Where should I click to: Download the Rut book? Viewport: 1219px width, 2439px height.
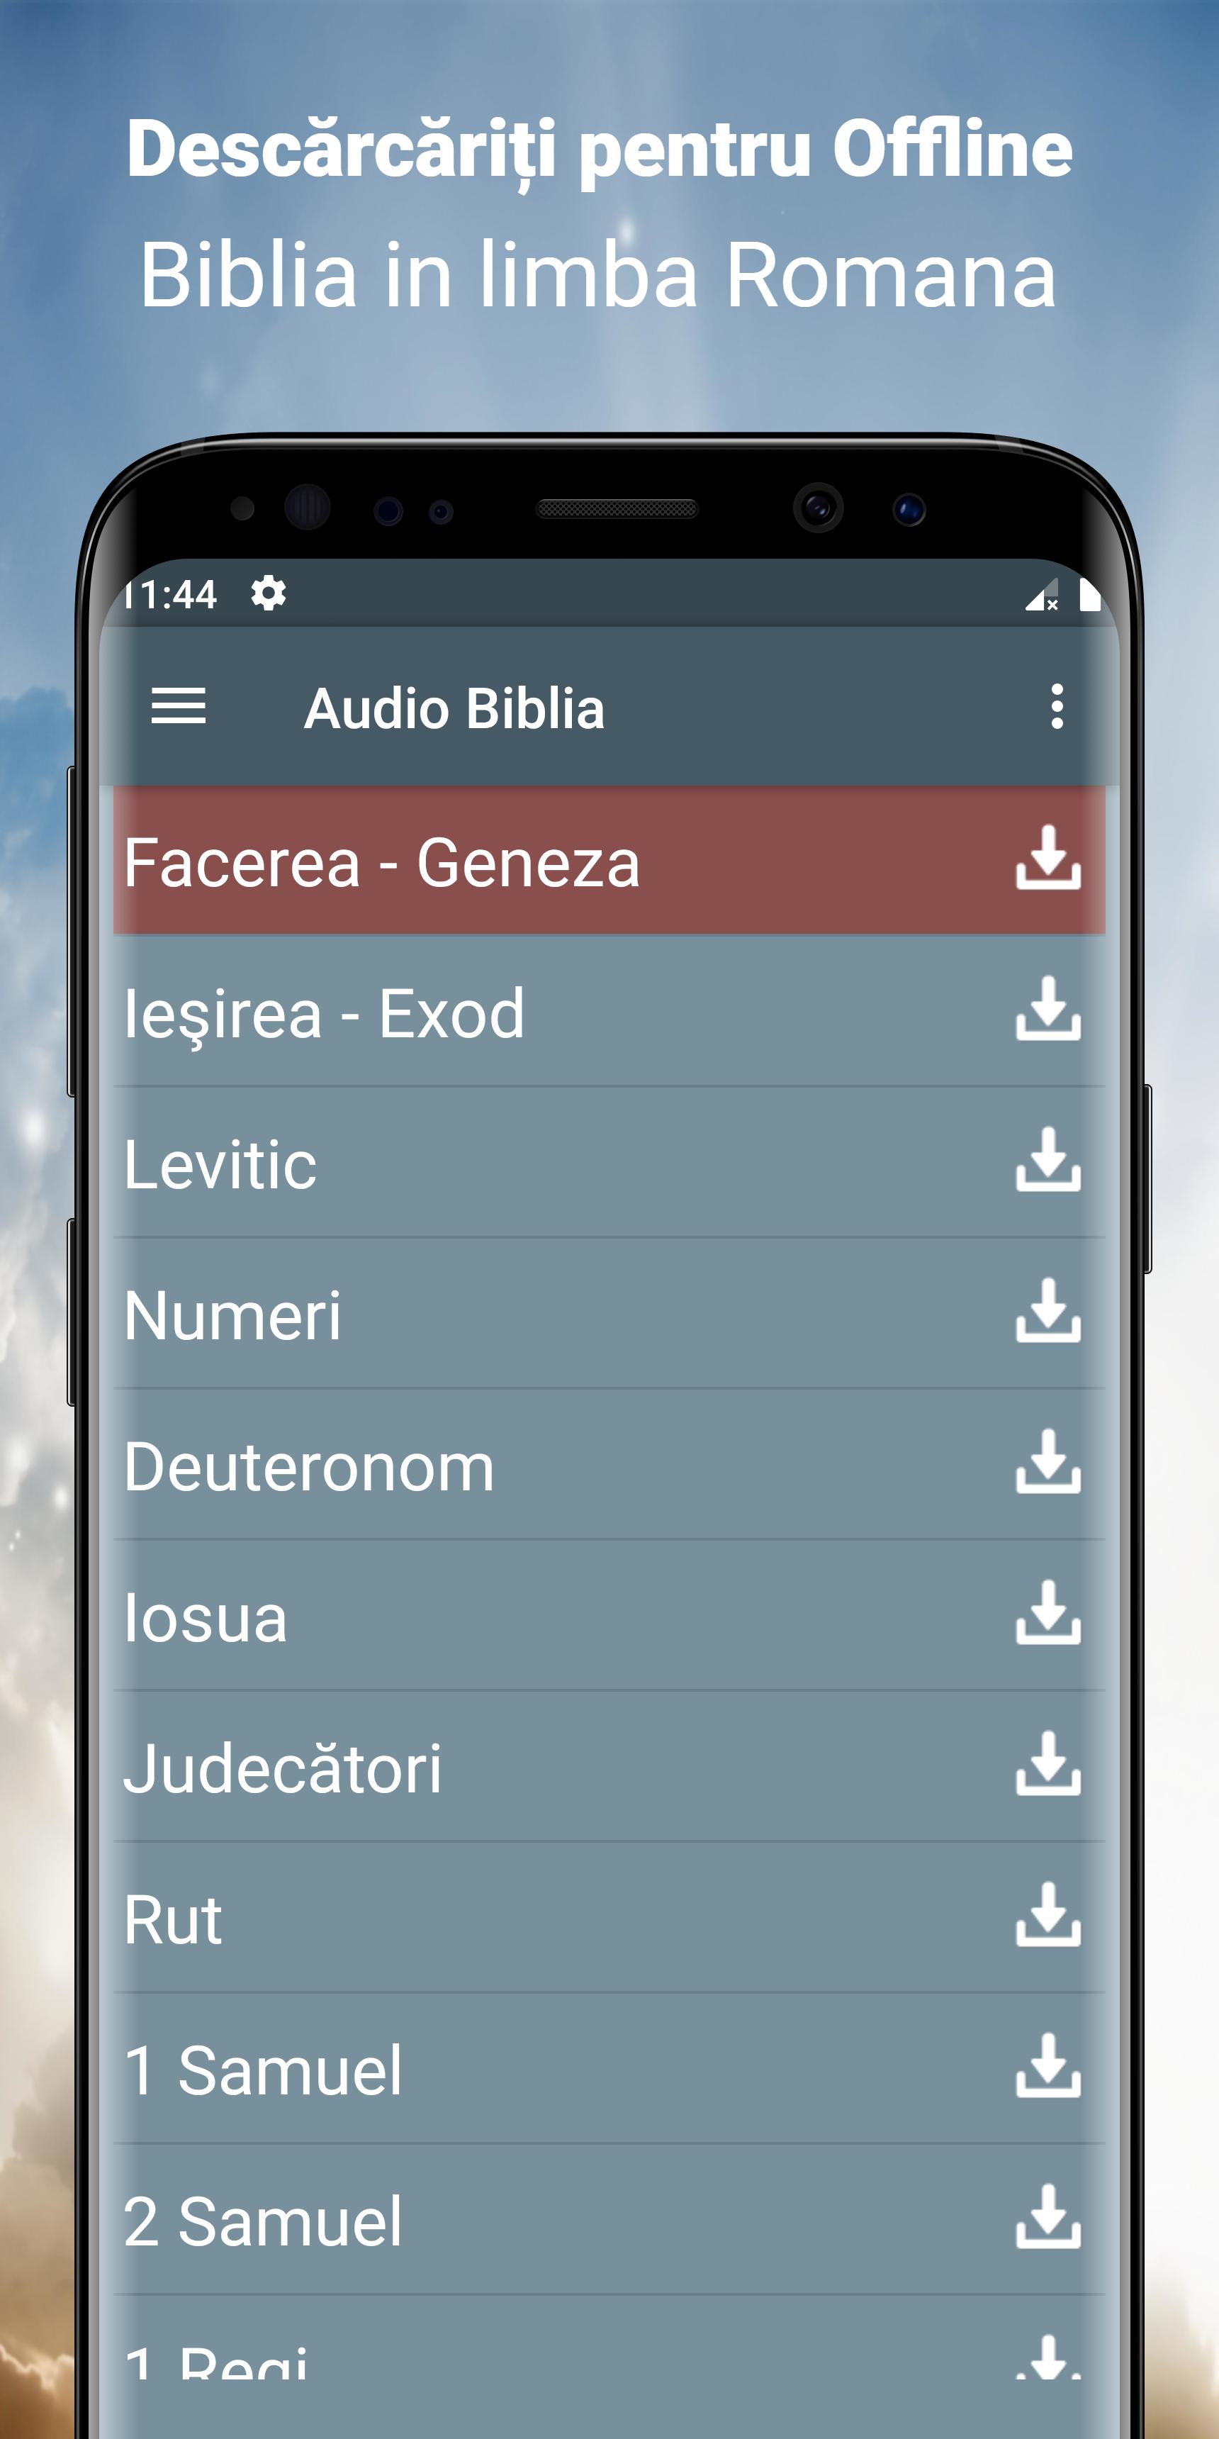coord(1047,1916)
